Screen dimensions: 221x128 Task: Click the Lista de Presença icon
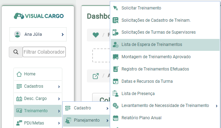pos(115,94)
